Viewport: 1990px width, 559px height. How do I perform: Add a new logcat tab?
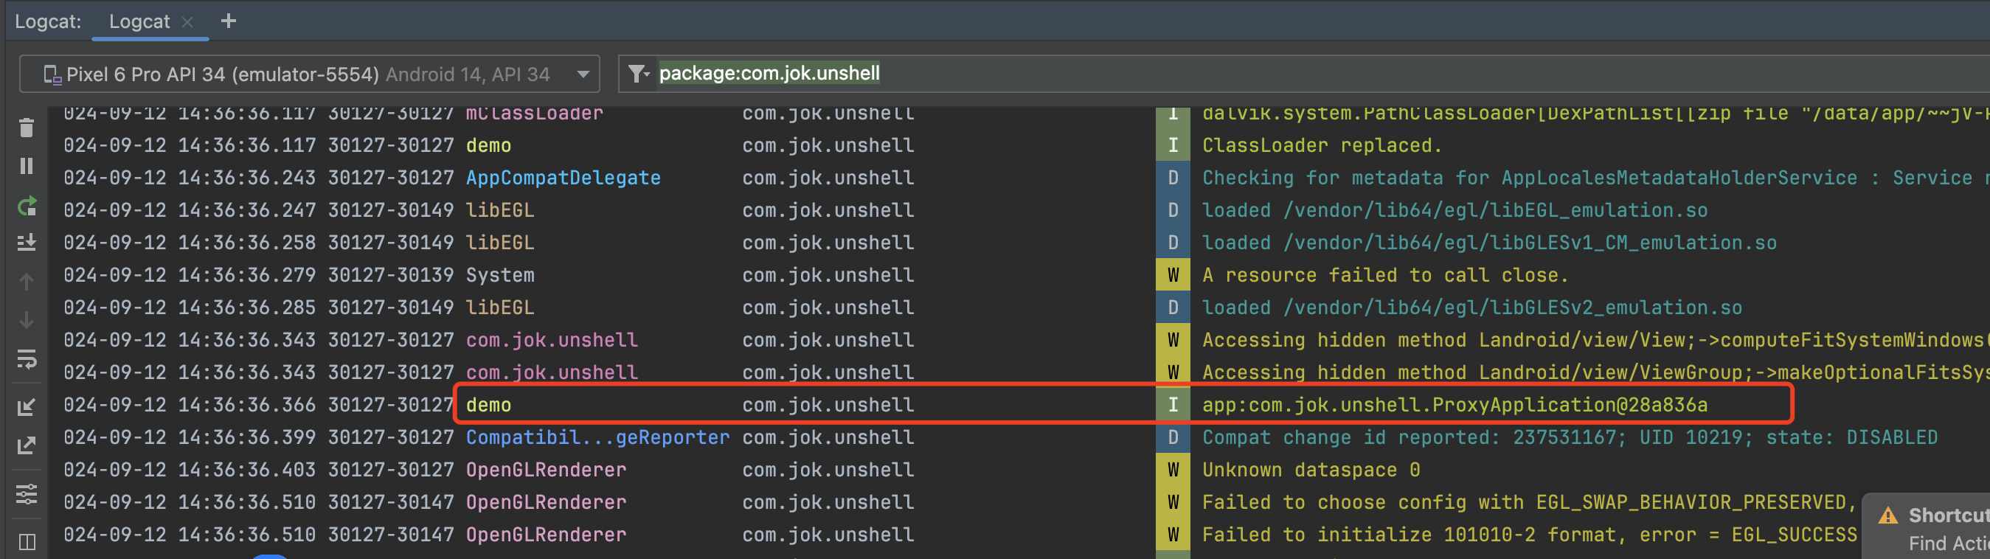click(228, 21)
